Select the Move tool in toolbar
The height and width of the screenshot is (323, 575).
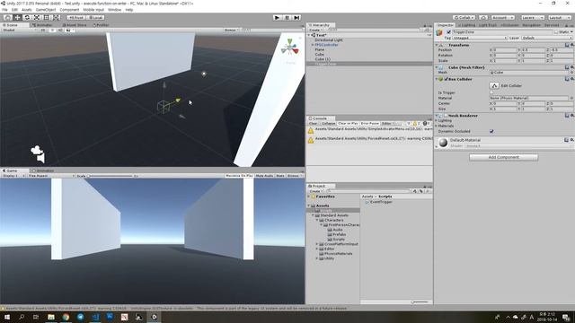pyautogui.click(x=17, y=18)
